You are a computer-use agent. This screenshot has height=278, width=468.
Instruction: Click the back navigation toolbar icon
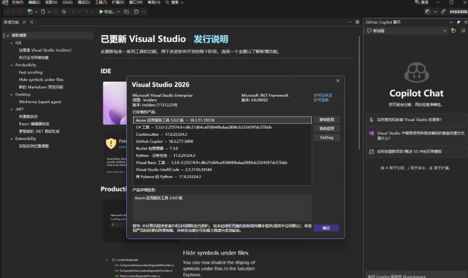[8, 11]
